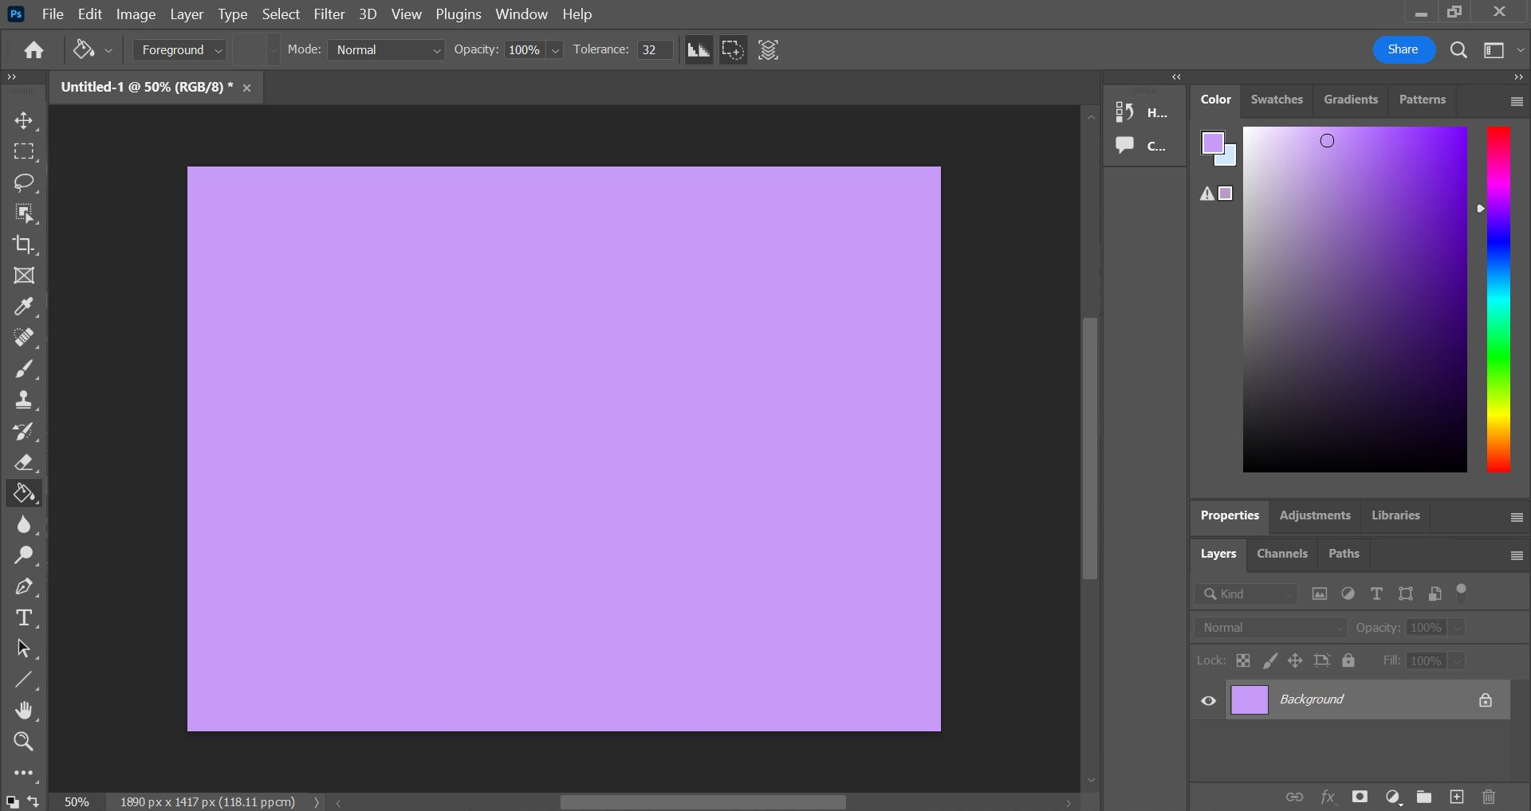Viewport: 1531px width, 811px height.
Task: Select the Lasso tool
Action: click(24, 183)
